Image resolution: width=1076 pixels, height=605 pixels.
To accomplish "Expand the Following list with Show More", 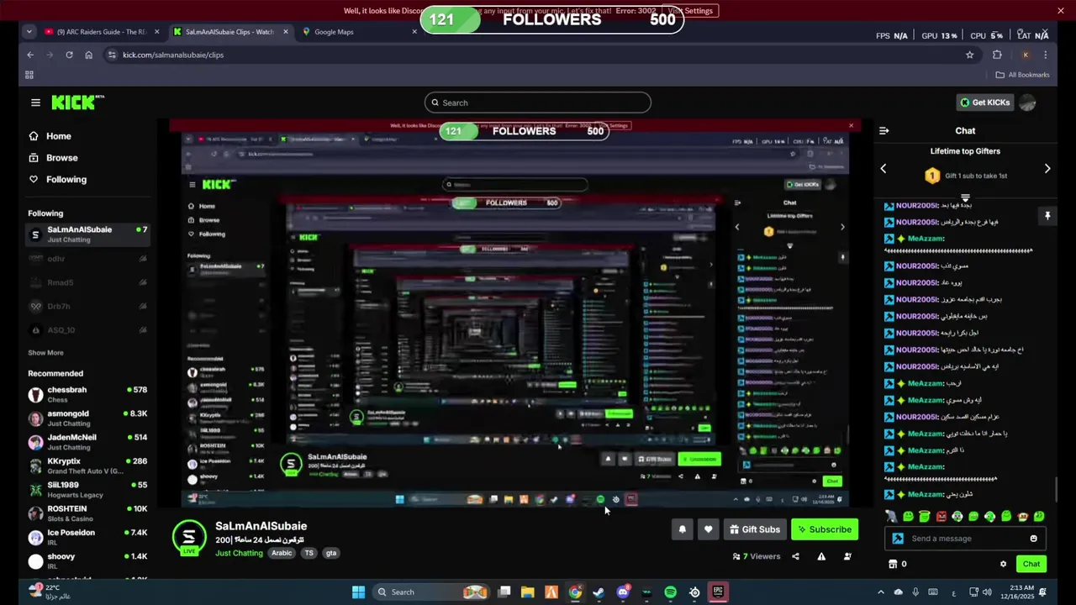I will point(45,353).
